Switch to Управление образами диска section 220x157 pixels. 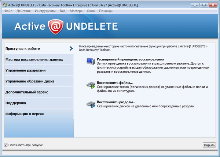click(x=29, y=81)
